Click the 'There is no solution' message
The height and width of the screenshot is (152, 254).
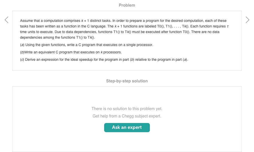(x=127, y=109)
